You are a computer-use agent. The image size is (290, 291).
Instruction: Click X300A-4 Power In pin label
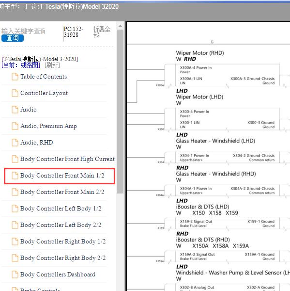[x=196, y=68]
